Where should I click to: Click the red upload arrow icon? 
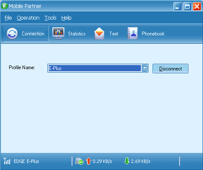(x=88, y=161)
